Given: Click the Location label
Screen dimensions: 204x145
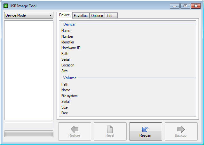Looking at the screenshot, I should [x=68, y=65].
